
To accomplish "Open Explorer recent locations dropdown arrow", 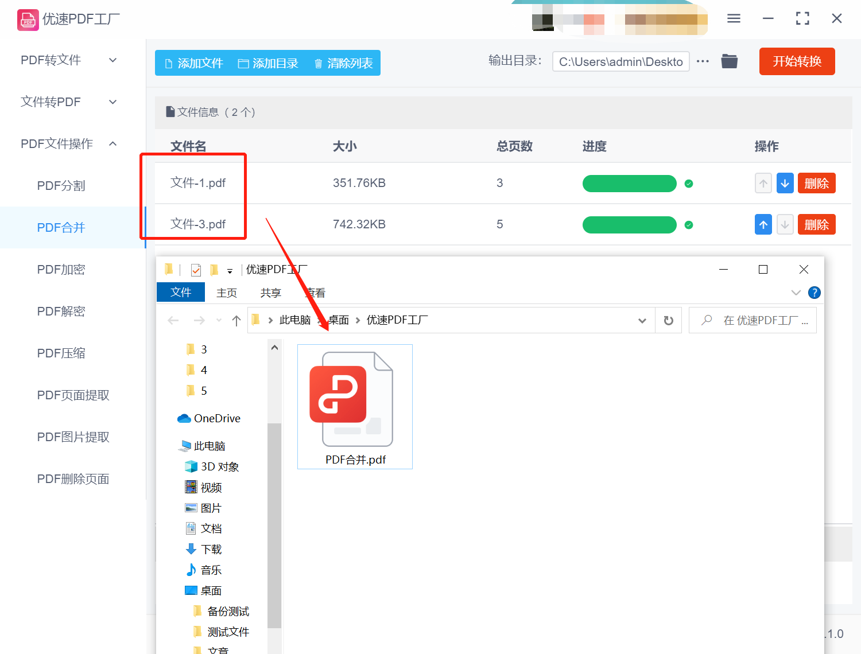I will click(x=219, y=320).
